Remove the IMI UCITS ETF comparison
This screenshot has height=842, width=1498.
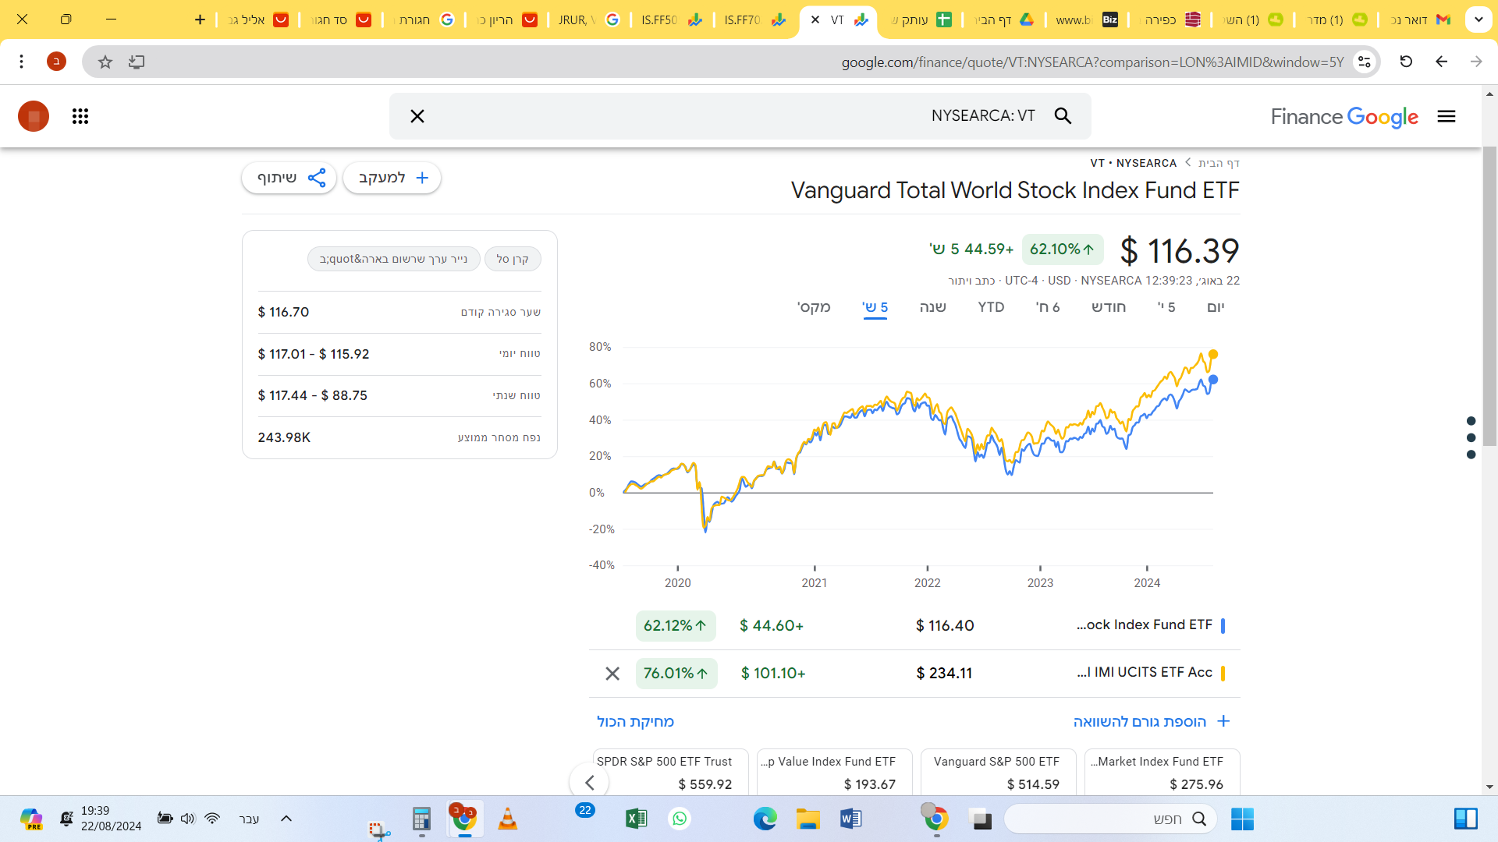point(612,674)
